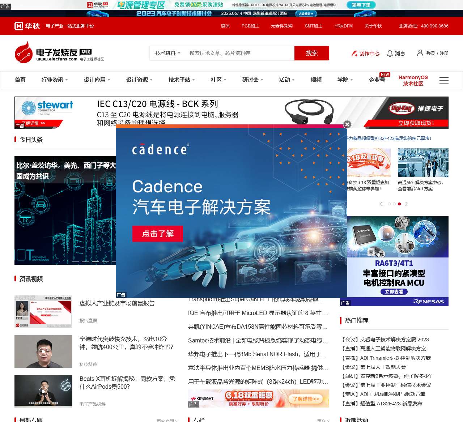The width and height of the screenshot is (463, 422).
Task: Select the first carousel dot indicator
Action: click(389, 204)
